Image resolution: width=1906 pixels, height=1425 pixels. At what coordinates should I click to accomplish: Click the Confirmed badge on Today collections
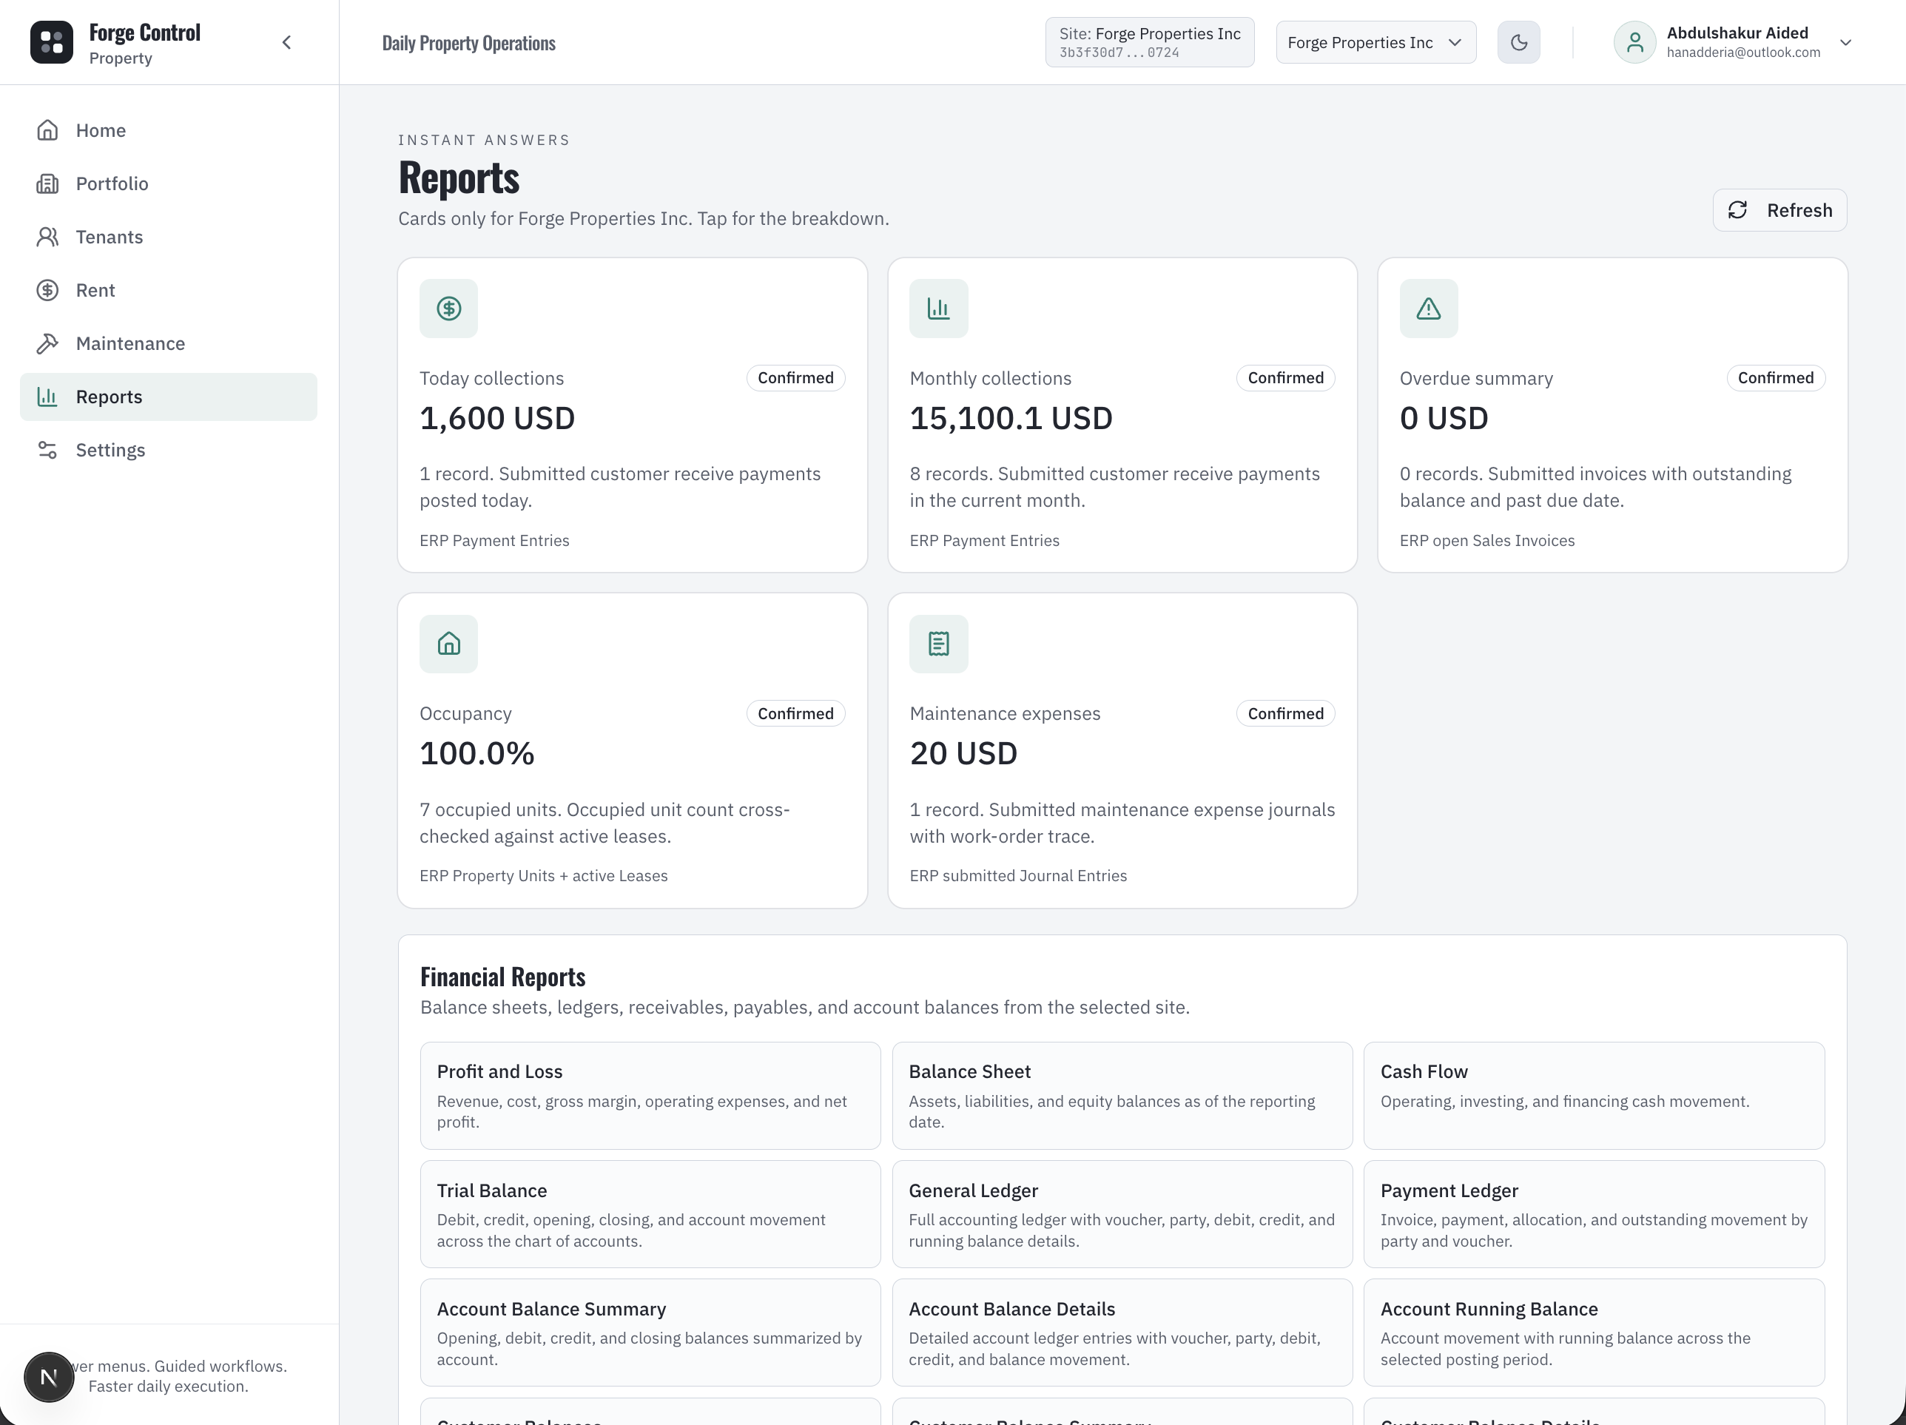[795, 378]
